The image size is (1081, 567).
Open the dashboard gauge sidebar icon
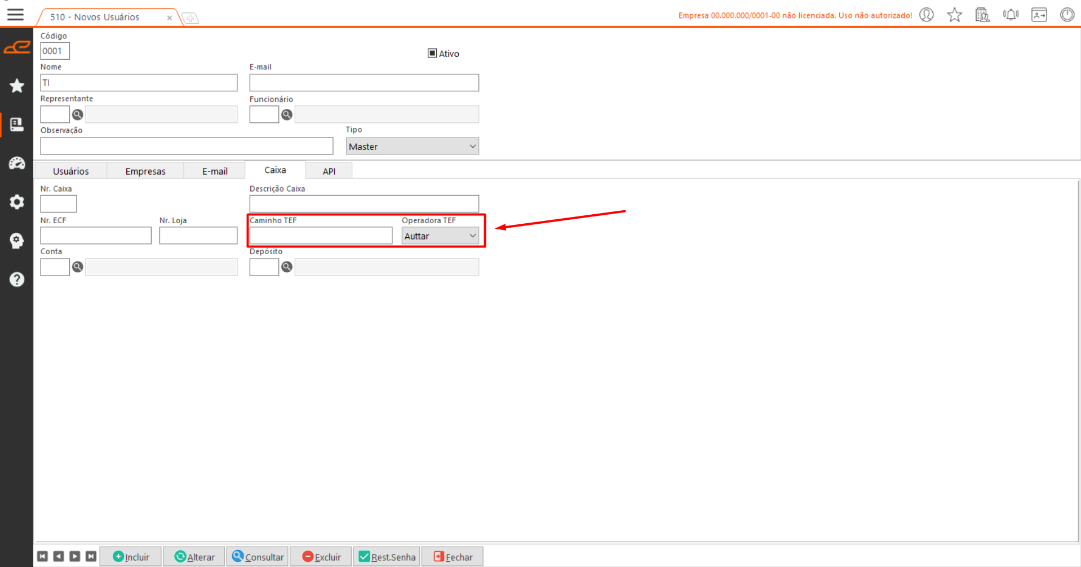[x=17, y=163]
